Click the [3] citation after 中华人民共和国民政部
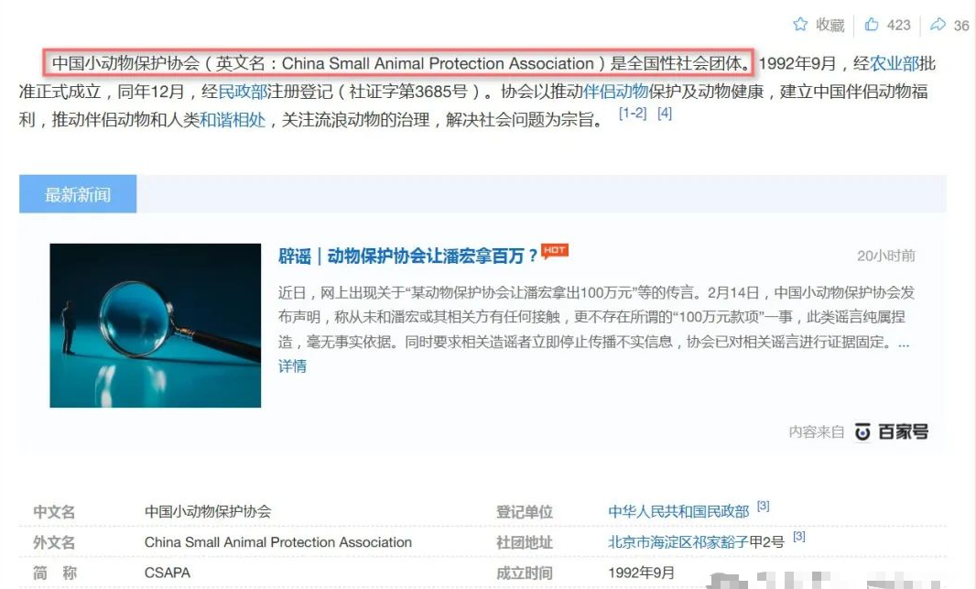This screenshot has width=976, height=589. (x=763, y=507)
